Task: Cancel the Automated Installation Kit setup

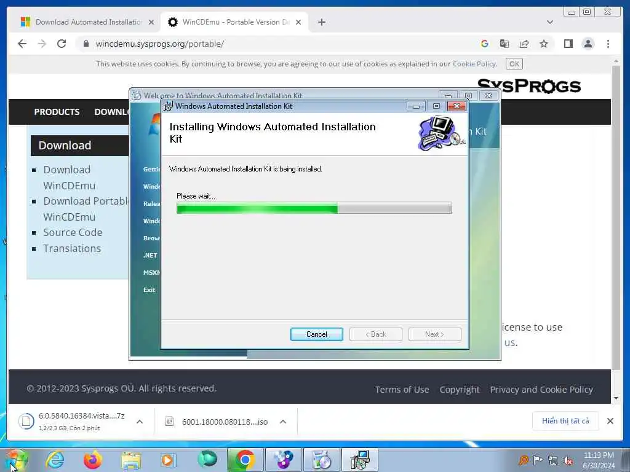Action: 317,334
